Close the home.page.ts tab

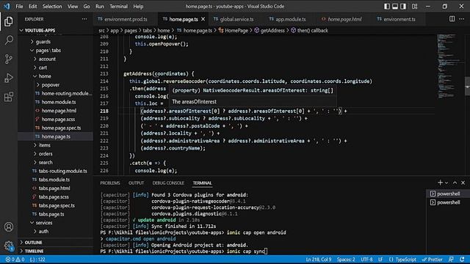click(203, 19)
